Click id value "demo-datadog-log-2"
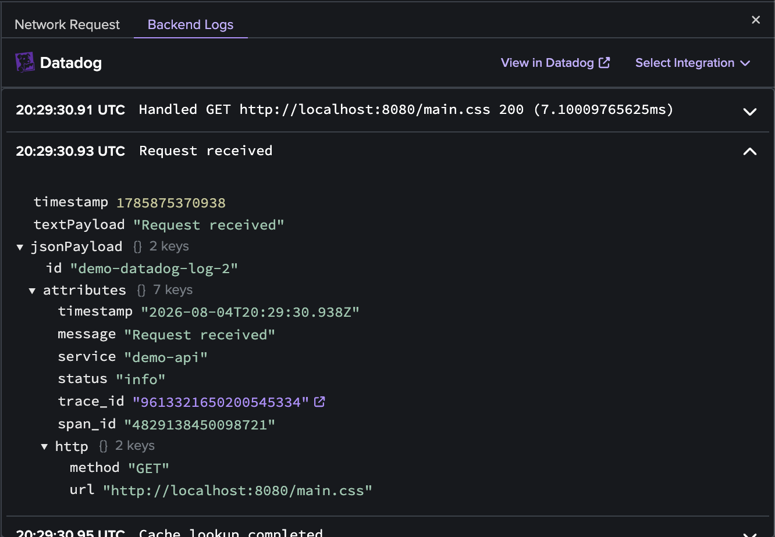 (x=154, y=268)
